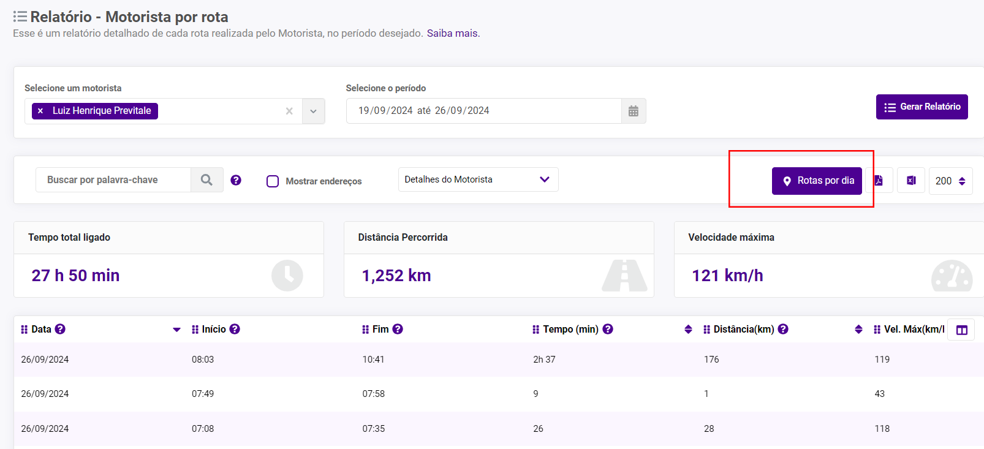Export report as PDF icon

[879, 181]
